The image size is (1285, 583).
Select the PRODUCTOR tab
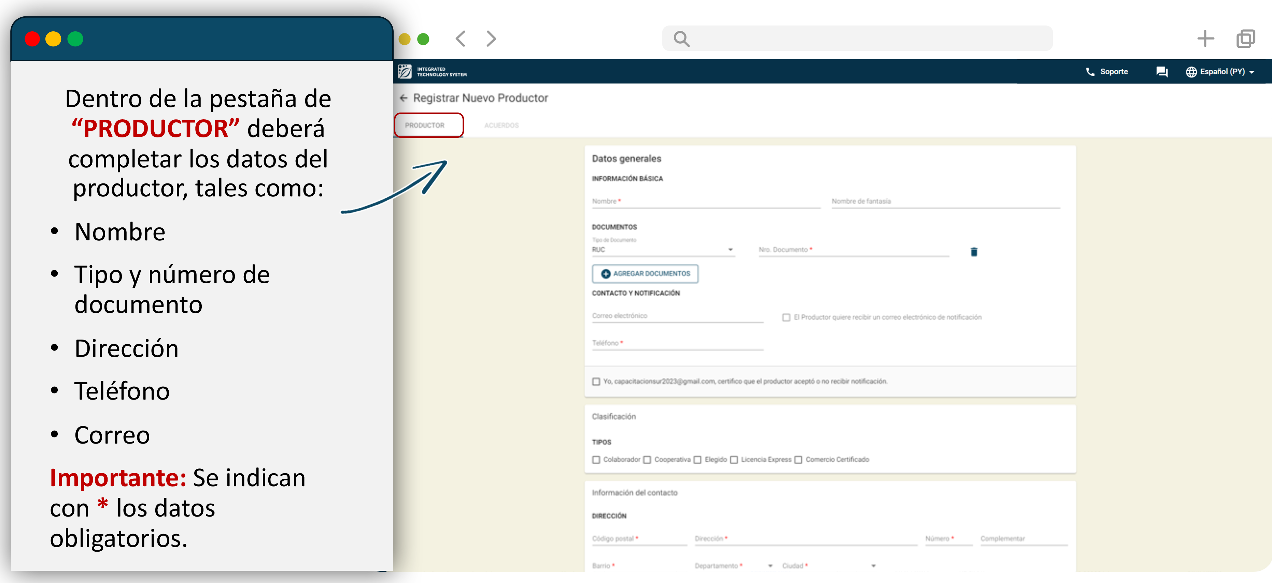424,125
